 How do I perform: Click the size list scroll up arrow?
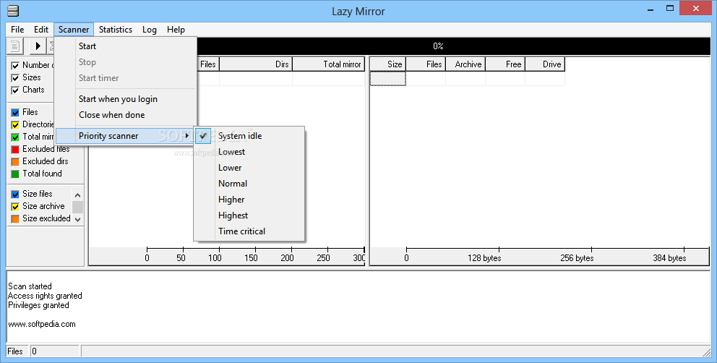78,195
